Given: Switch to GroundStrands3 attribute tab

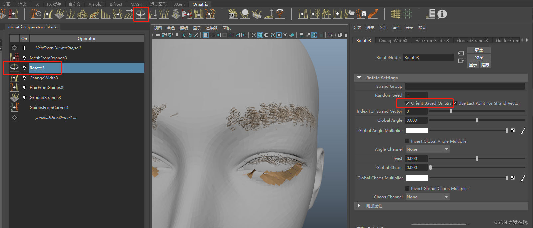Looking at the screenshot, I should pos(472,41).
